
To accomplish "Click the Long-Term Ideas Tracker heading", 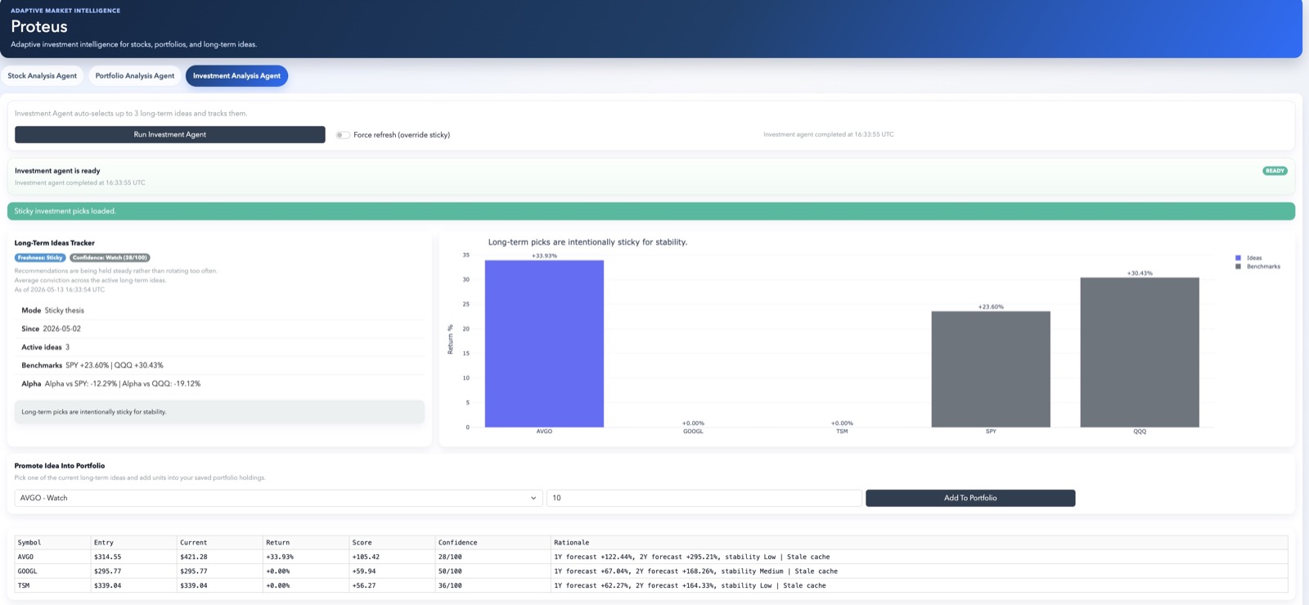I will 55,243.
